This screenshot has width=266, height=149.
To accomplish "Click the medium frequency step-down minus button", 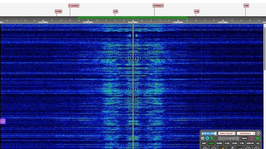I will pyautogui.click(x=224, y=138).
